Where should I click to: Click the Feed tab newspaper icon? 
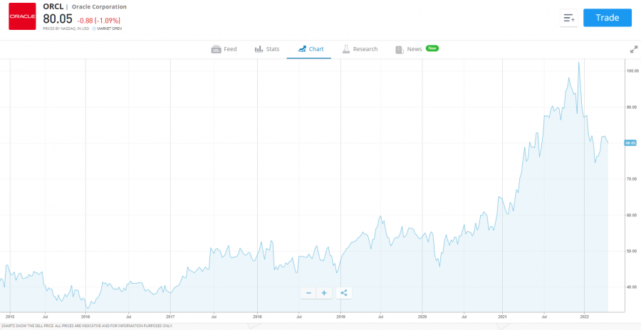(216, 49)
